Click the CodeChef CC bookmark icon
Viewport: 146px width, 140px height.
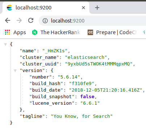[90, 32]
